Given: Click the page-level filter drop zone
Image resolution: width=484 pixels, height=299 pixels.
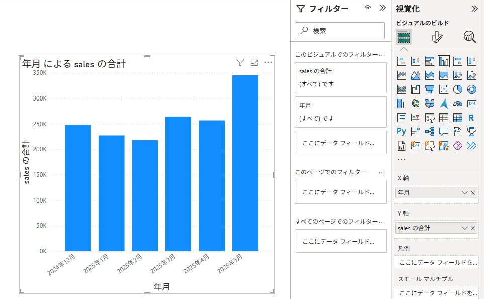Looking at the screenshot, I should pyautogui.click(x=340, y=192).
